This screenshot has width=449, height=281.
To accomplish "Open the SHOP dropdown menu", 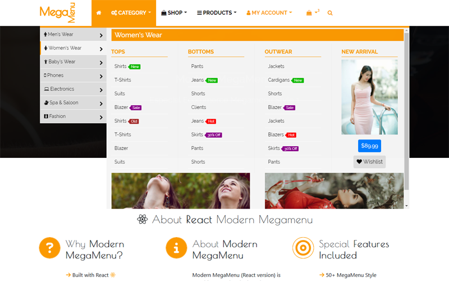I will point(174,13).
